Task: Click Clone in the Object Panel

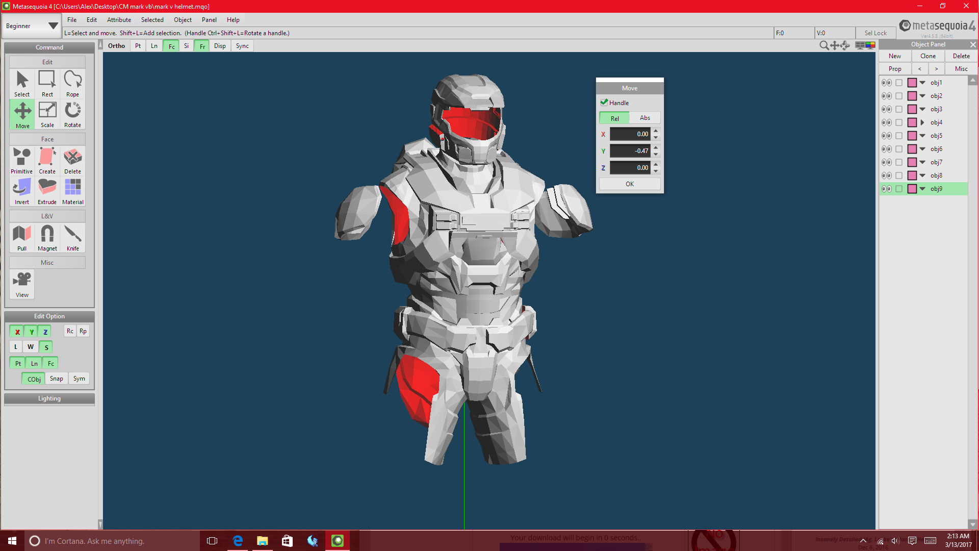Action: (928, 56)
